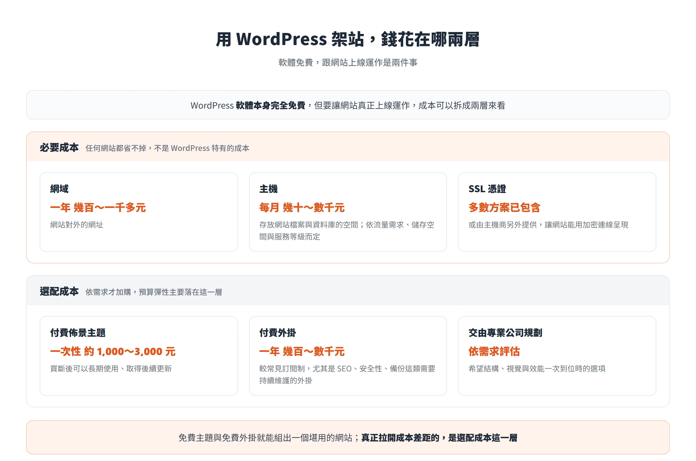696x461 pixels.
Task: Click the SSL 憑證 card title
Action: pos(487,189)
